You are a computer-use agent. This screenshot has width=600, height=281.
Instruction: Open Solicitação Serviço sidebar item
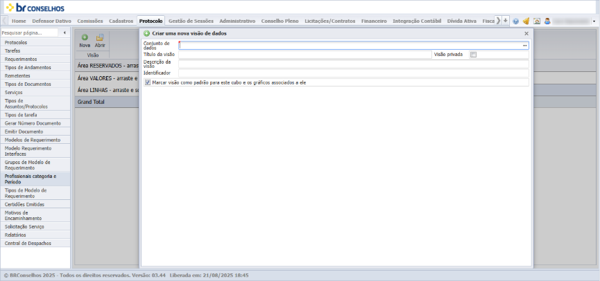tap(35, 227)
